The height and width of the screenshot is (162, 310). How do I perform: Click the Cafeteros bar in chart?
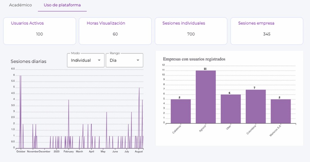click(x=181, y=111)
